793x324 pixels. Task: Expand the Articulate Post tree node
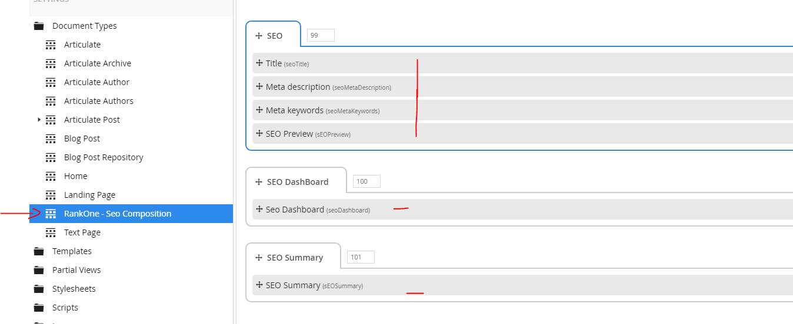pos(39,120)
